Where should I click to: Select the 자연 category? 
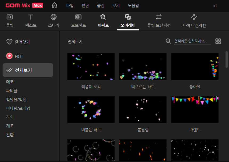pos(10,117)
